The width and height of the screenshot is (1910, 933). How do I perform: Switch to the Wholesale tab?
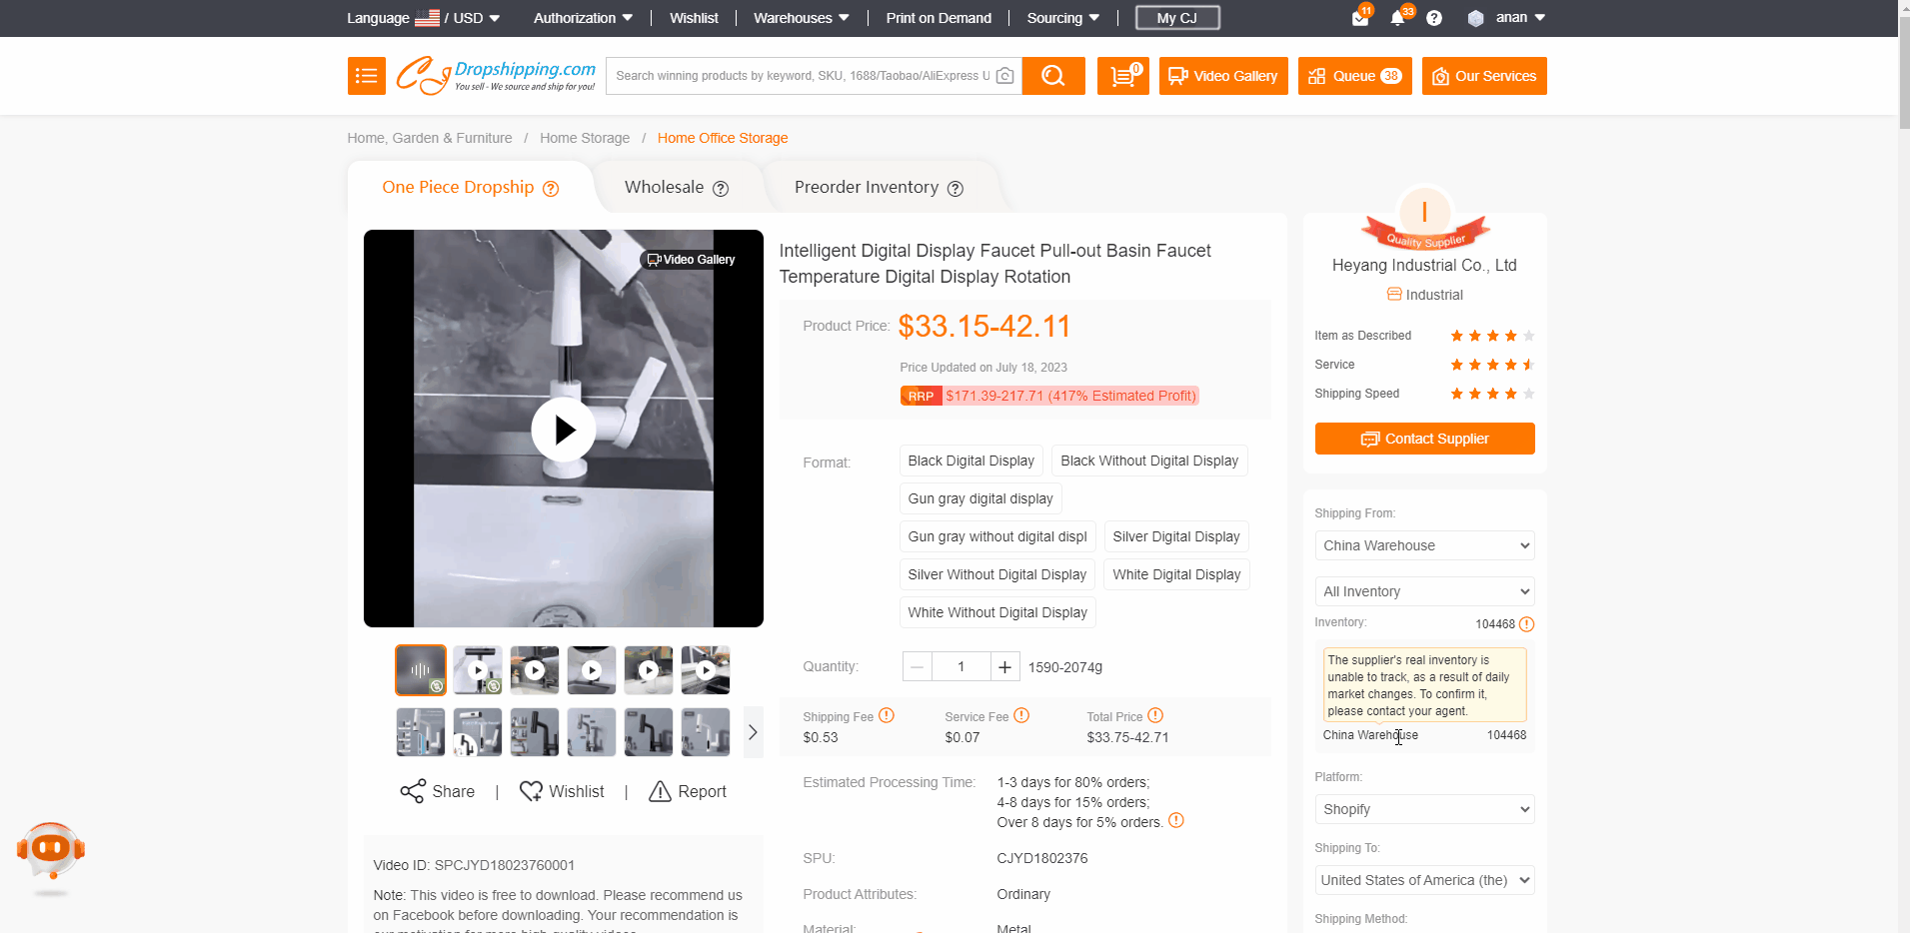tap(676, 188)
